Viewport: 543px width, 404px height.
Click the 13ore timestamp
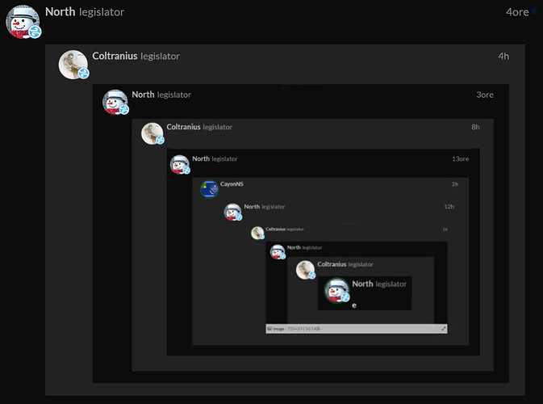coord(460,158)
